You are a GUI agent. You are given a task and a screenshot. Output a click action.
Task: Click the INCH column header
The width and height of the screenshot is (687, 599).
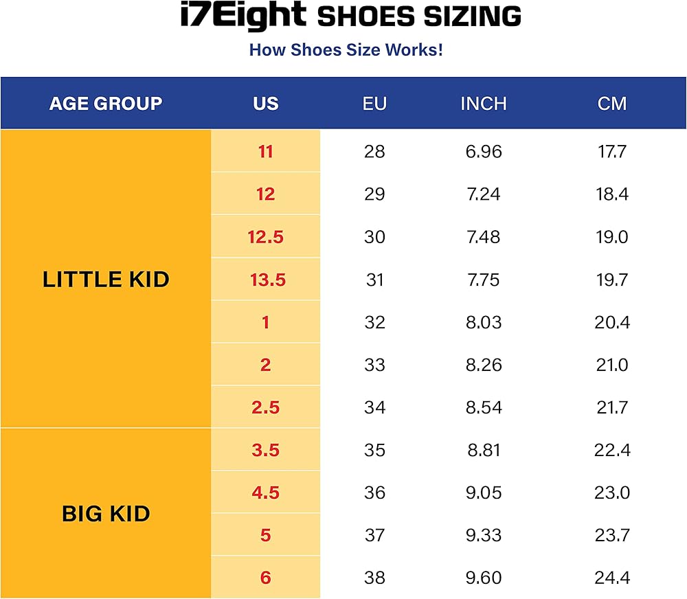(484, 104)
